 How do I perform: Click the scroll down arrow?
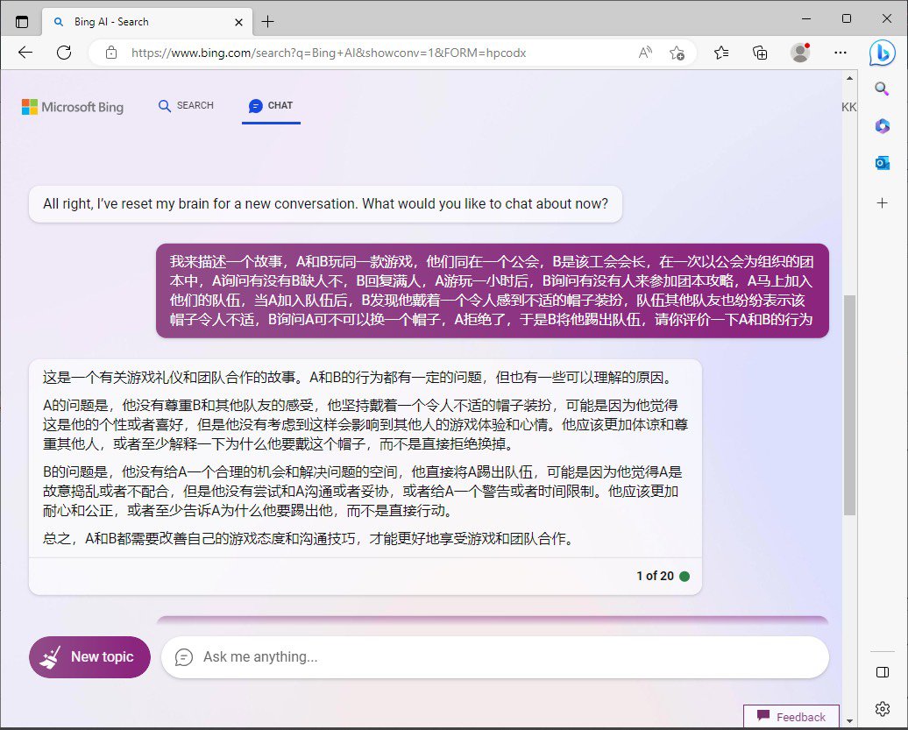pos(849,720)
